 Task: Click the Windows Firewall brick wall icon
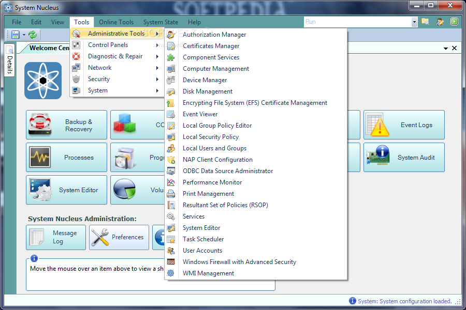coord(171,262)
